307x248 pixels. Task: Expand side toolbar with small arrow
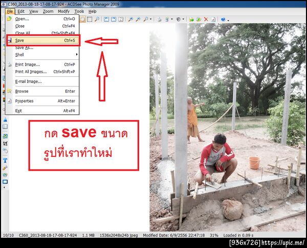(4, 187)
